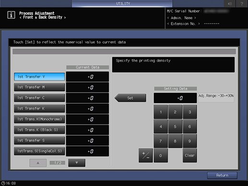Tap the speaker volume icon

230,3
